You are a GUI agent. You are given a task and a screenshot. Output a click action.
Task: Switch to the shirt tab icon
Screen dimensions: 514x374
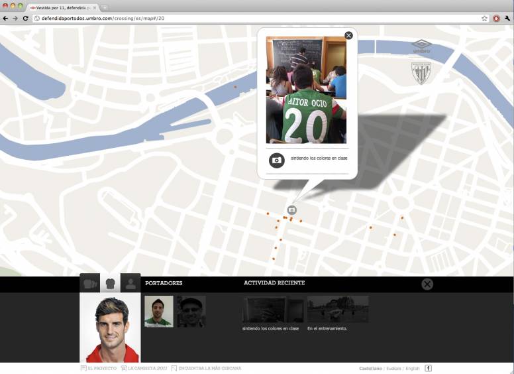click(110, 283)
